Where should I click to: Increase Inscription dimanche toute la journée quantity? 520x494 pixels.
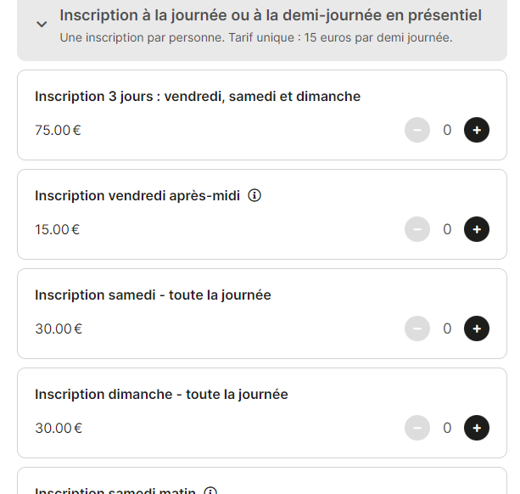coord(477,428)
